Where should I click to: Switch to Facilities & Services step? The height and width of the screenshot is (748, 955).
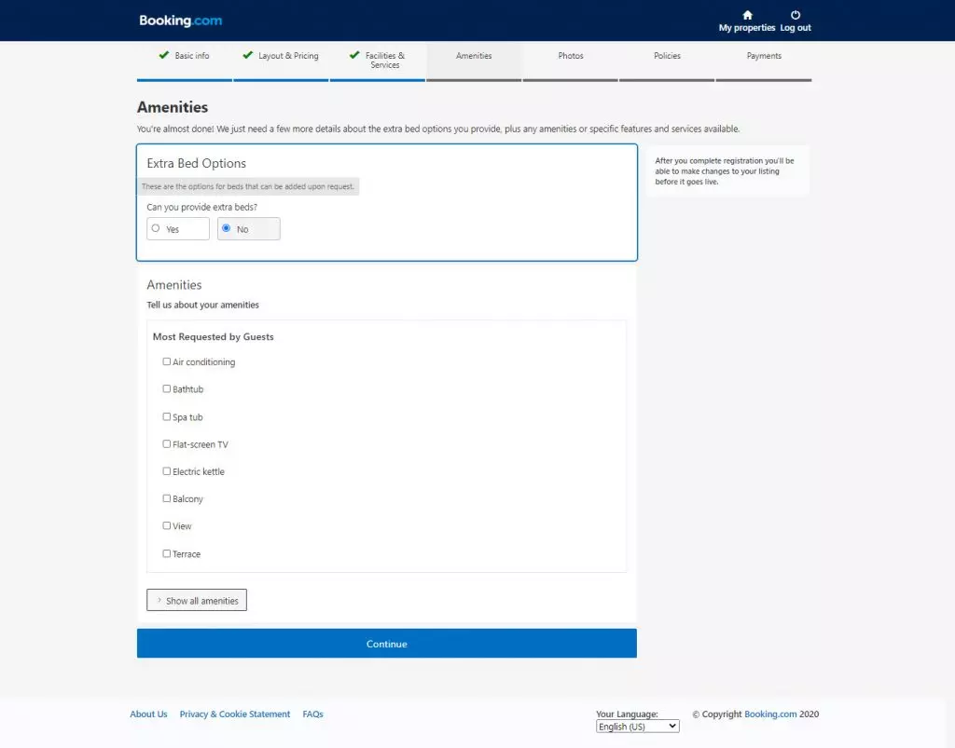click(x=378, y=61)
